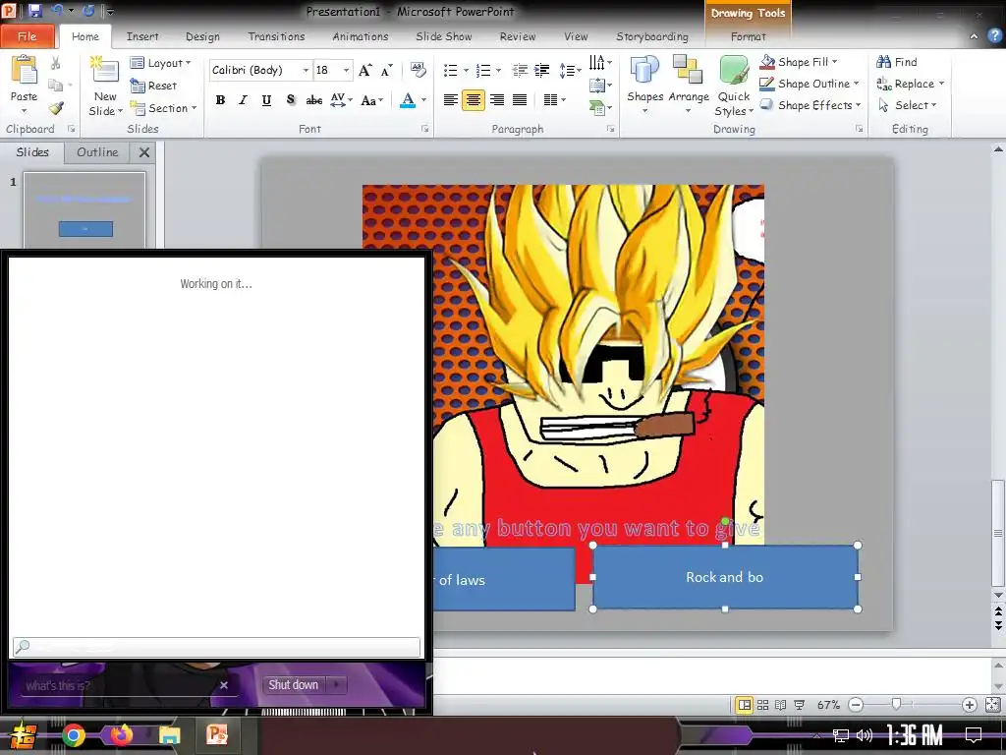Expand the Layout dropdown

coord(161,63)
